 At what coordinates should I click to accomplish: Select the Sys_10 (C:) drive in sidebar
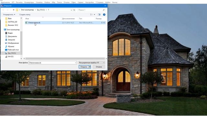point(12,53)
